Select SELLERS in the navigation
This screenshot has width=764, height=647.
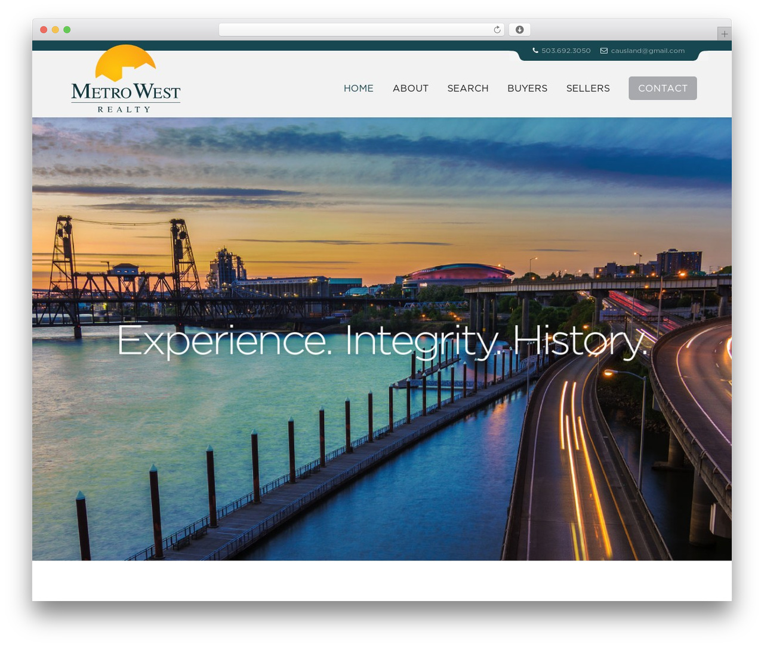coord(588,88)
